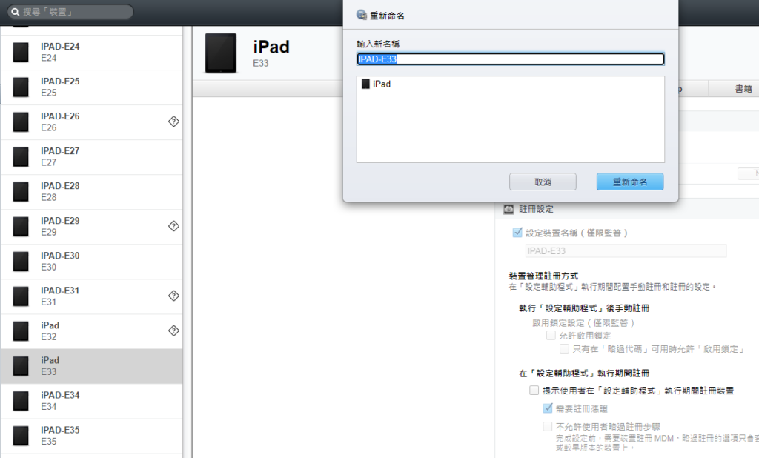Click the IPAD-E35 device thumbnail icon
Viewport: 759px width, 458px height.
coord(20,436)
